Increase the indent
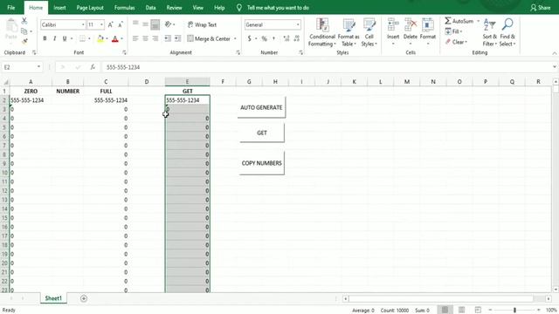This screenshot has width=559, height=314. 177,38
